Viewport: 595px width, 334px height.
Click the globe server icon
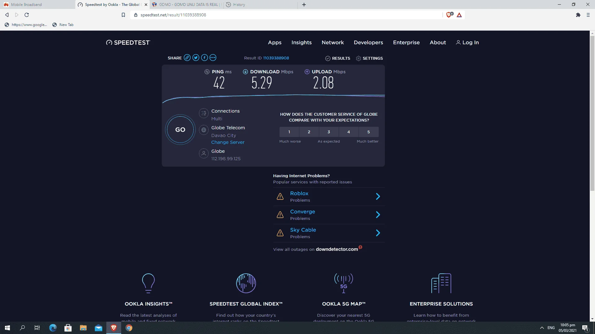pos(204,130)
